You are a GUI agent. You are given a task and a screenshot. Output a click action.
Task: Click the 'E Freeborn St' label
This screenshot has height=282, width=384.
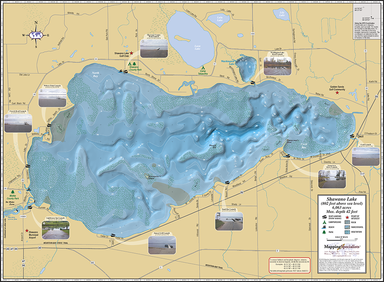click(371, 134)
